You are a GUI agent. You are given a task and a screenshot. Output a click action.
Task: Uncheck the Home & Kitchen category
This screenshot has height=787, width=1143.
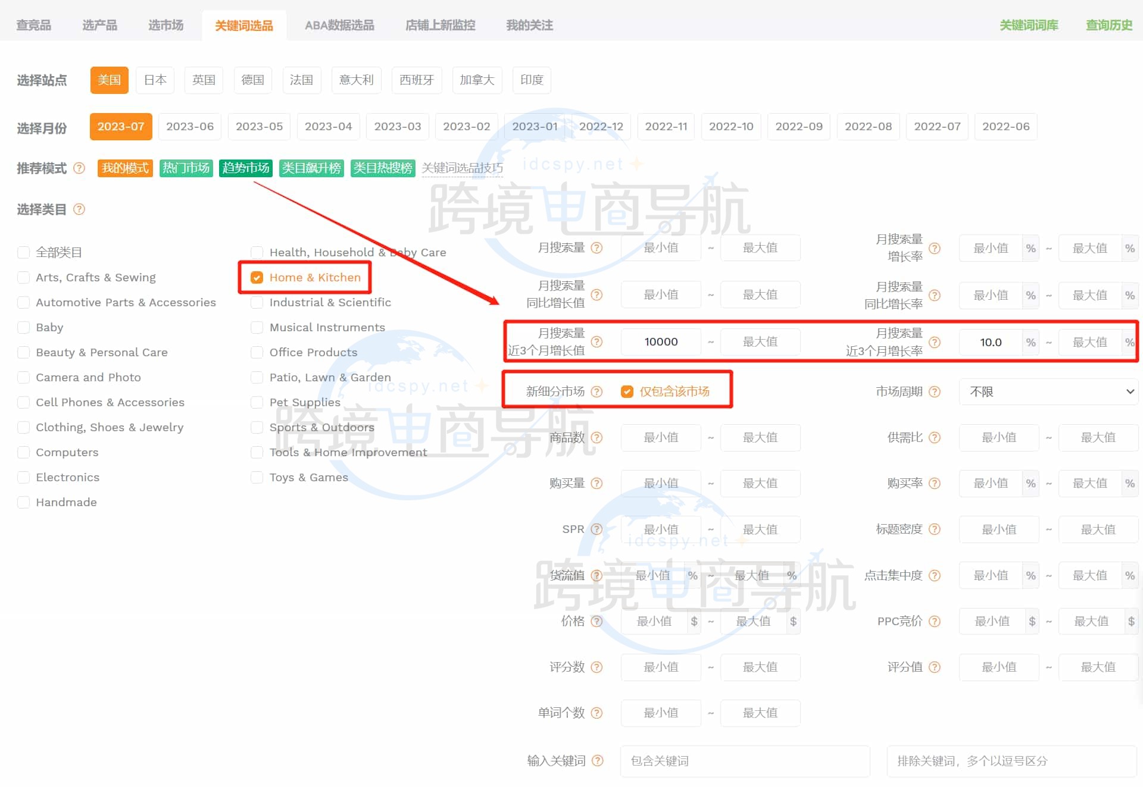[x=257, y=278]
